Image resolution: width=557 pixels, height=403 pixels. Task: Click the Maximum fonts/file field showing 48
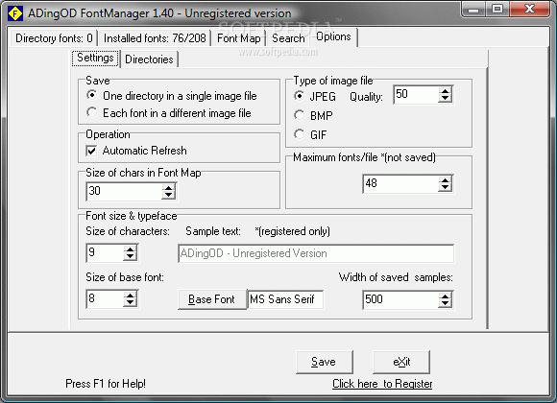tap(401, 184)
